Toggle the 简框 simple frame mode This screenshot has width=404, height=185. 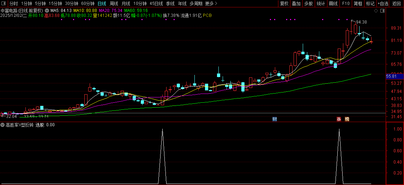[358, 4]
